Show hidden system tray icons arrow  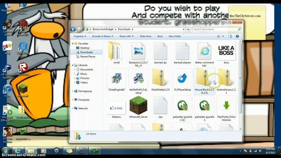click(x=240, y=151)
